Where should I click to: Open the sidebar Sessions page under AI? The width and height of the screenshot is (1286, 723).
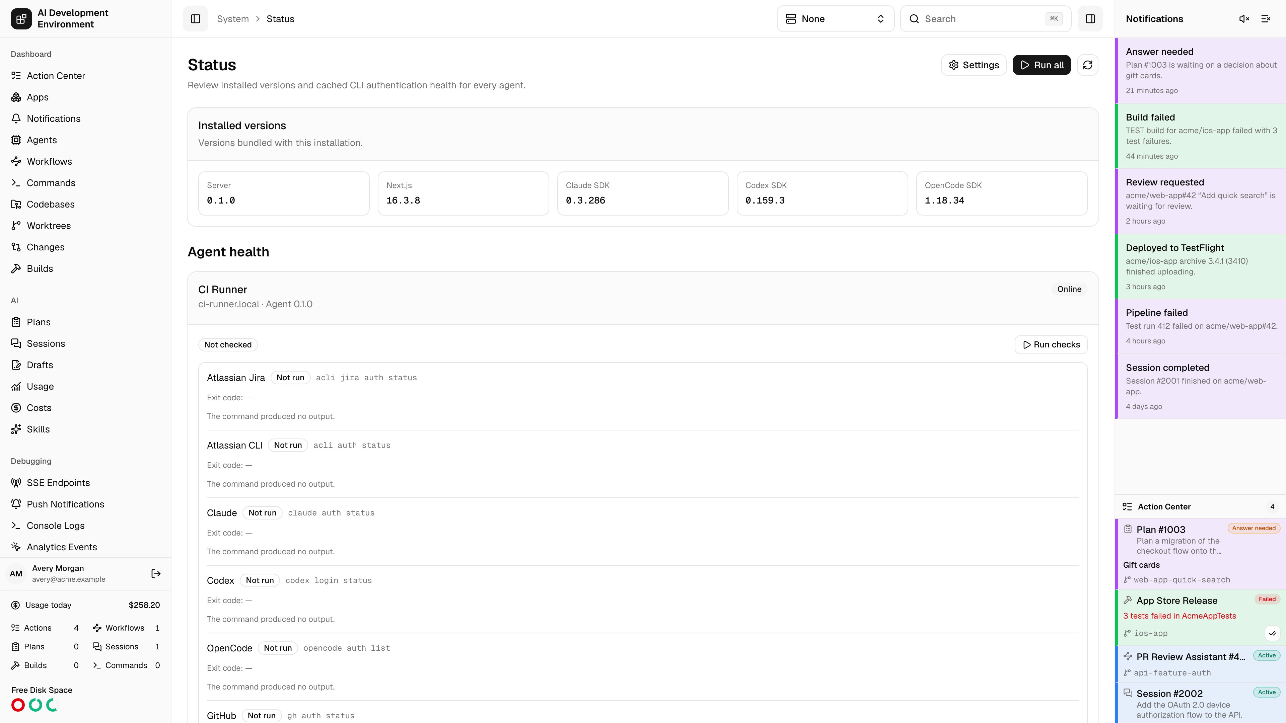pyautogui.click(x=85, y=344)
